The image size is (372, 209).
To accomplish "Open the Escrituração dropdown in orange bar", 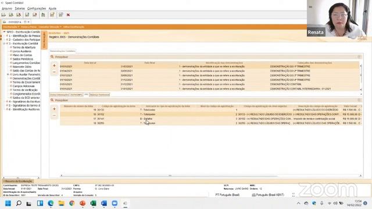I will (11, 27).
